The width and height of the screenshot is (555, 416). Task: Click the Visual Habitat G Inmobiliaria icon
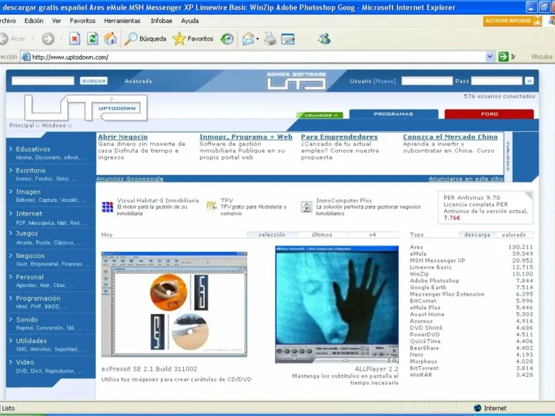[108, 207]
